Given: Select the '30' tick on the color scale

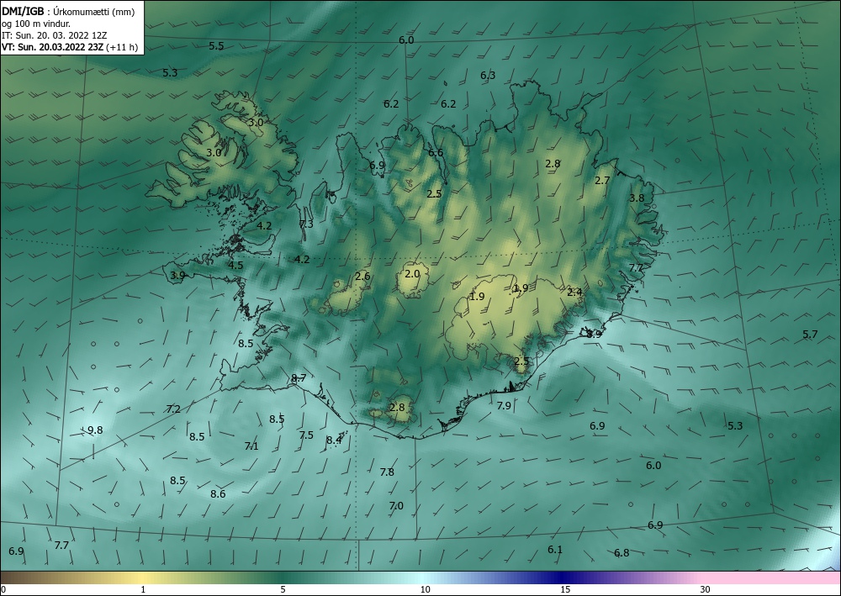Looking at the screenshot, I should point(706,590).
